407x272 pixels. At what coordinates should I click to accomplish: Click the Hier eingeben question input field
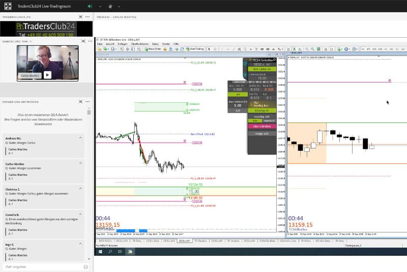point(43,267)
